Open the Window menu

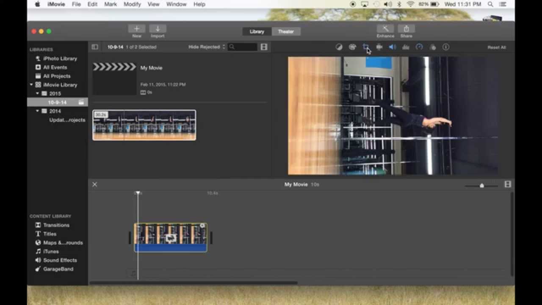(176, 4)
